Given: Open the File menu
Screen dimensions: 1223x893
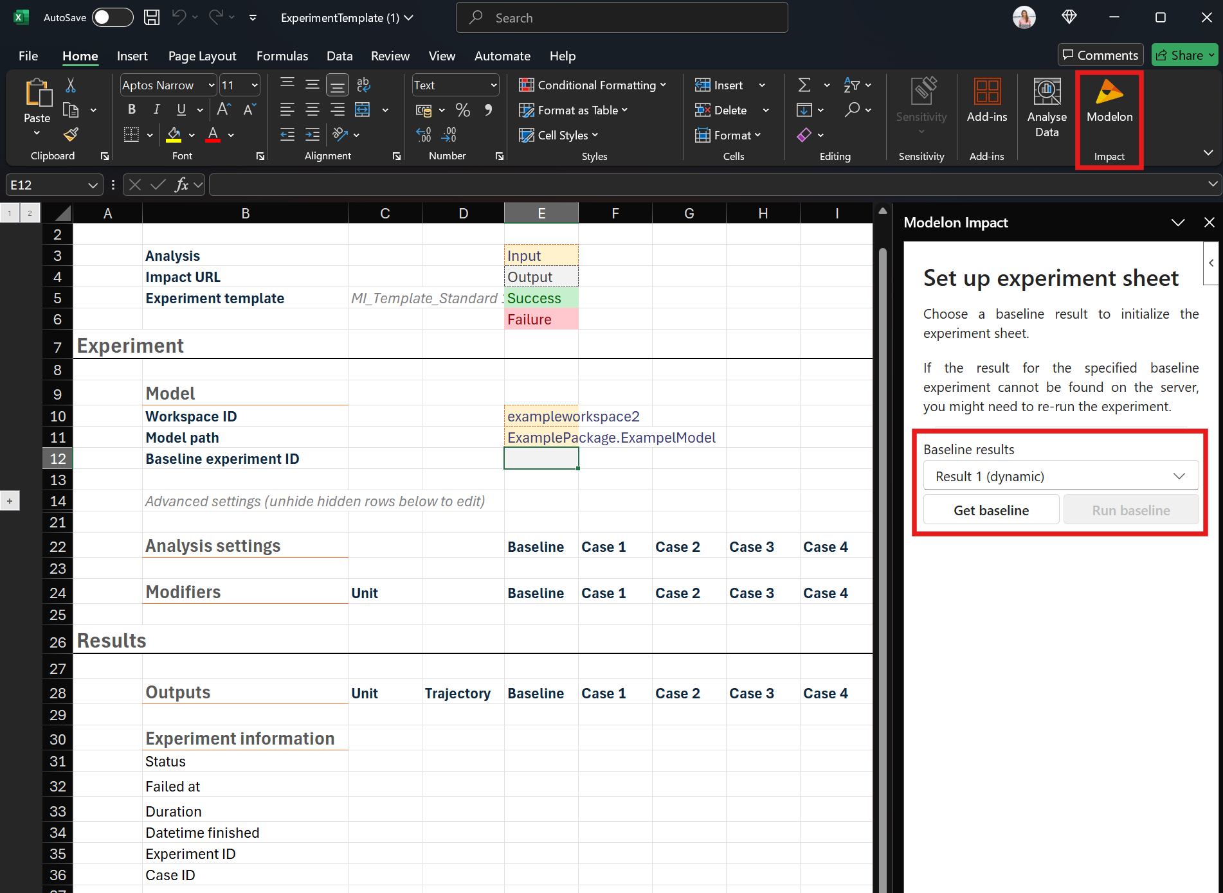Looking at the screenshot, I should tap(28, 56).
